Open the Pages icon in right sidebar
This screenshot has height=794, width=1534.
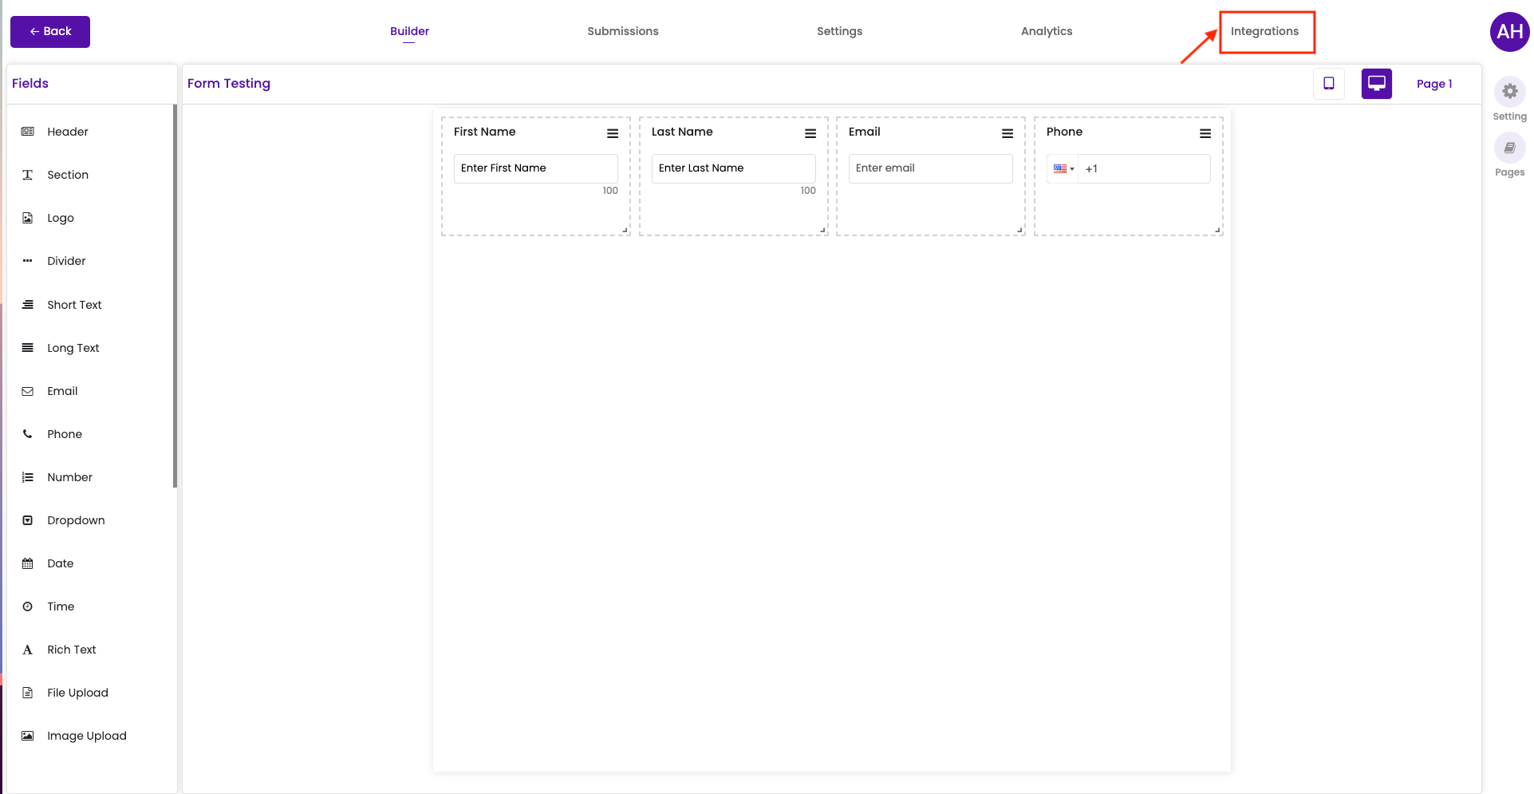click(1510, 148)
